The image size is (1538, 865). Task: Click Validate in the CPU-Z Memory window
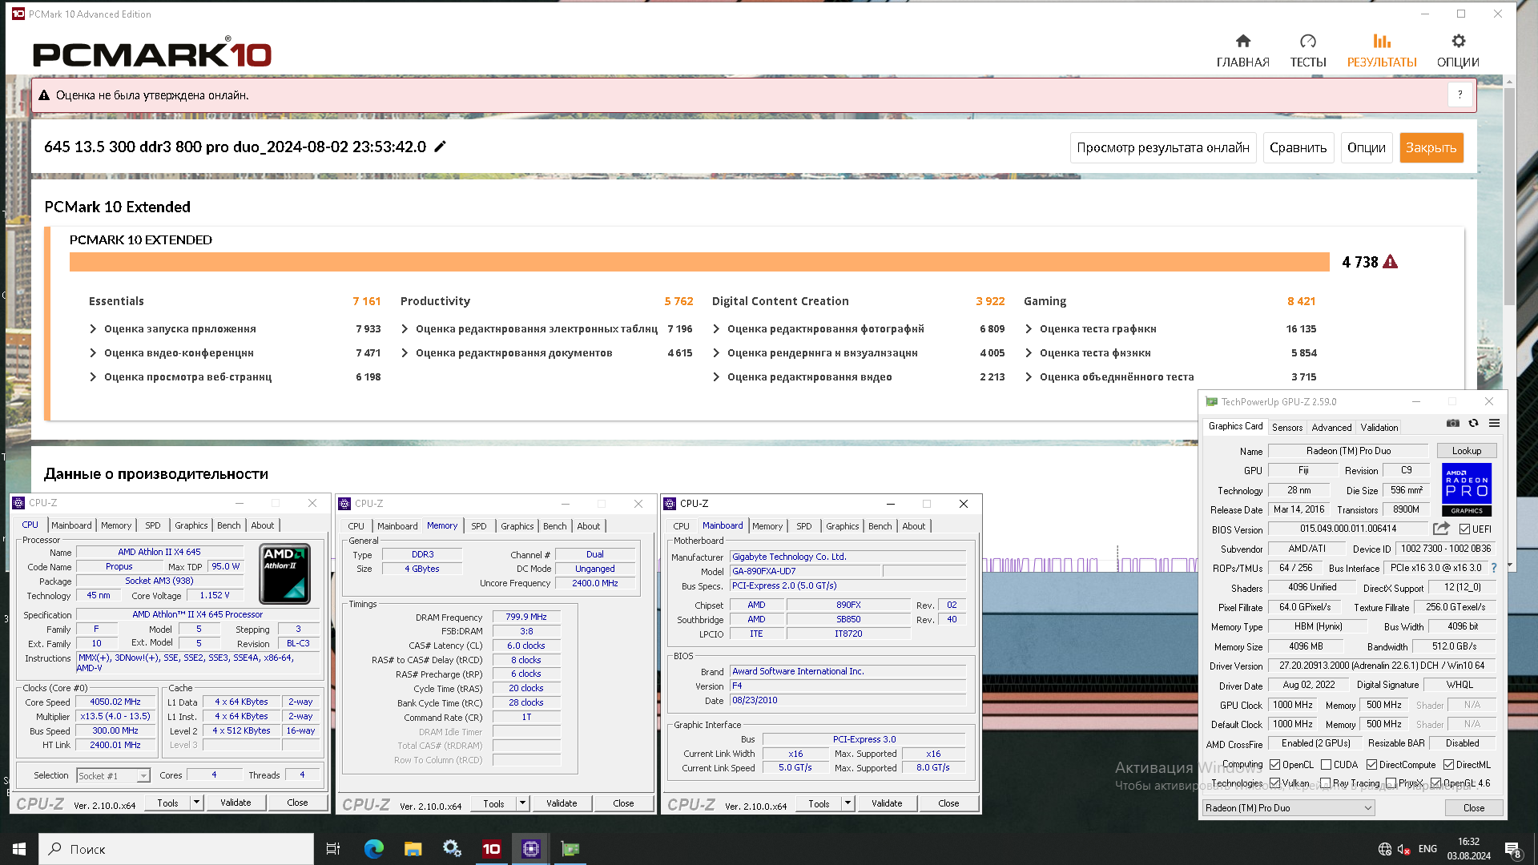[x=562, y=803]
